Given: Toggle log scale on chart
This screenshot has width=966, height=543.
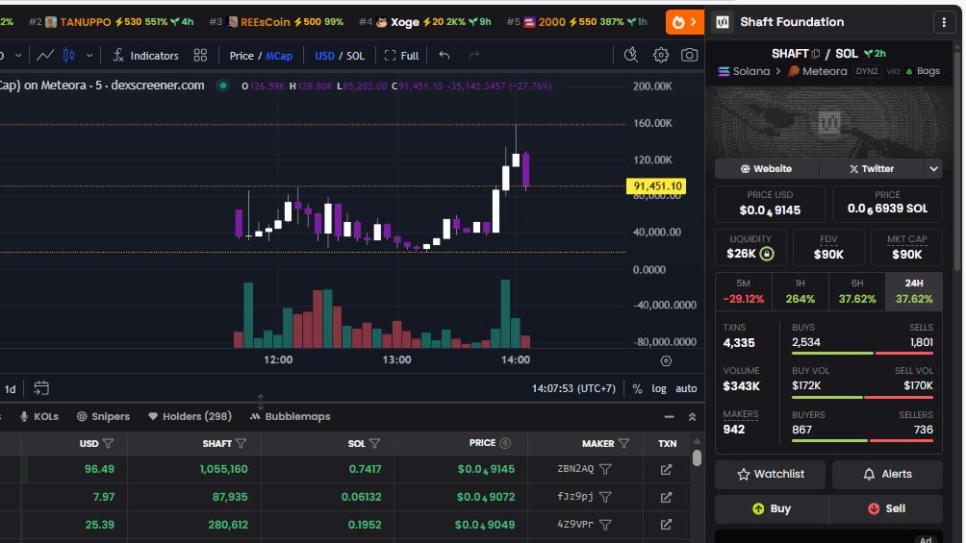Looking at the screenshot, I should 659,388.
